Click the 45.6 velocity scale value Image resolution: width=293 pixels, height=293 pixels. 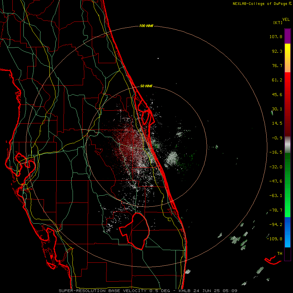click(x=277, y=94)
